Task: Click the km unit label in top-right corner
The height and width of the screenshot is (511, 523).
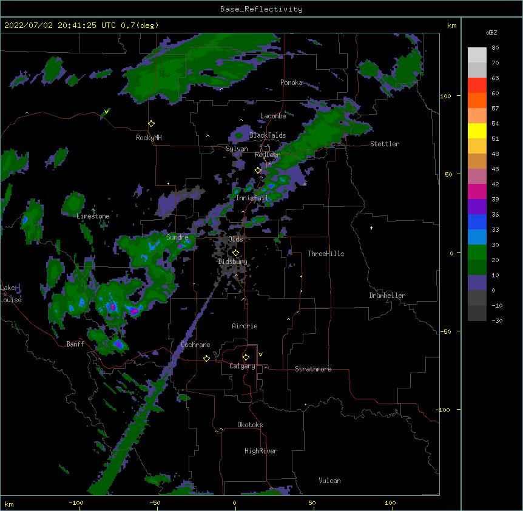Action: point(451,25)
